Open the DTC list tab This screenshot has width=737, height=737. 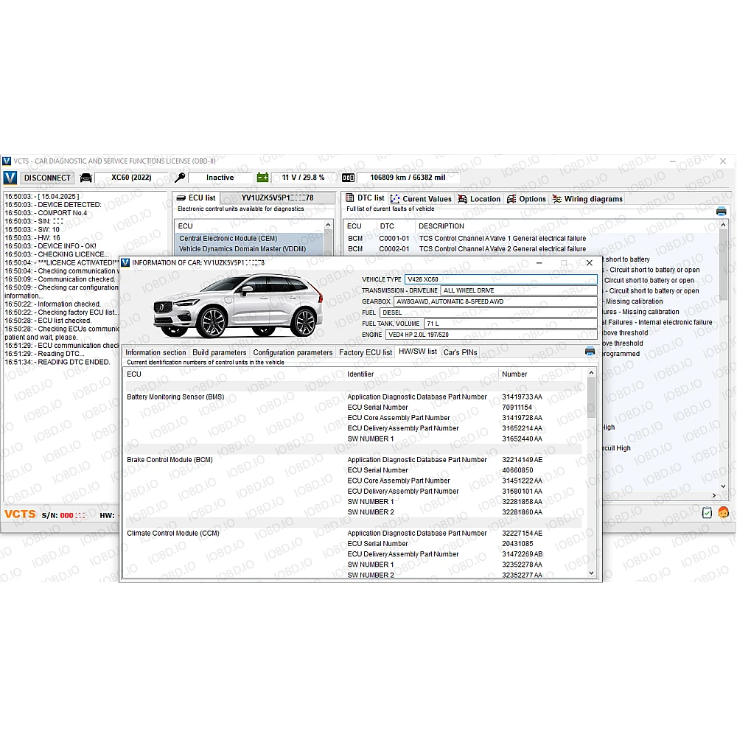366,198
